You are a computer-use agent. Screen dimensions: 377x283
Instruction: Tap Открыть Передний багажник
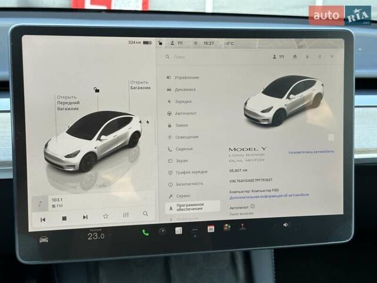[x=68, y=103]
